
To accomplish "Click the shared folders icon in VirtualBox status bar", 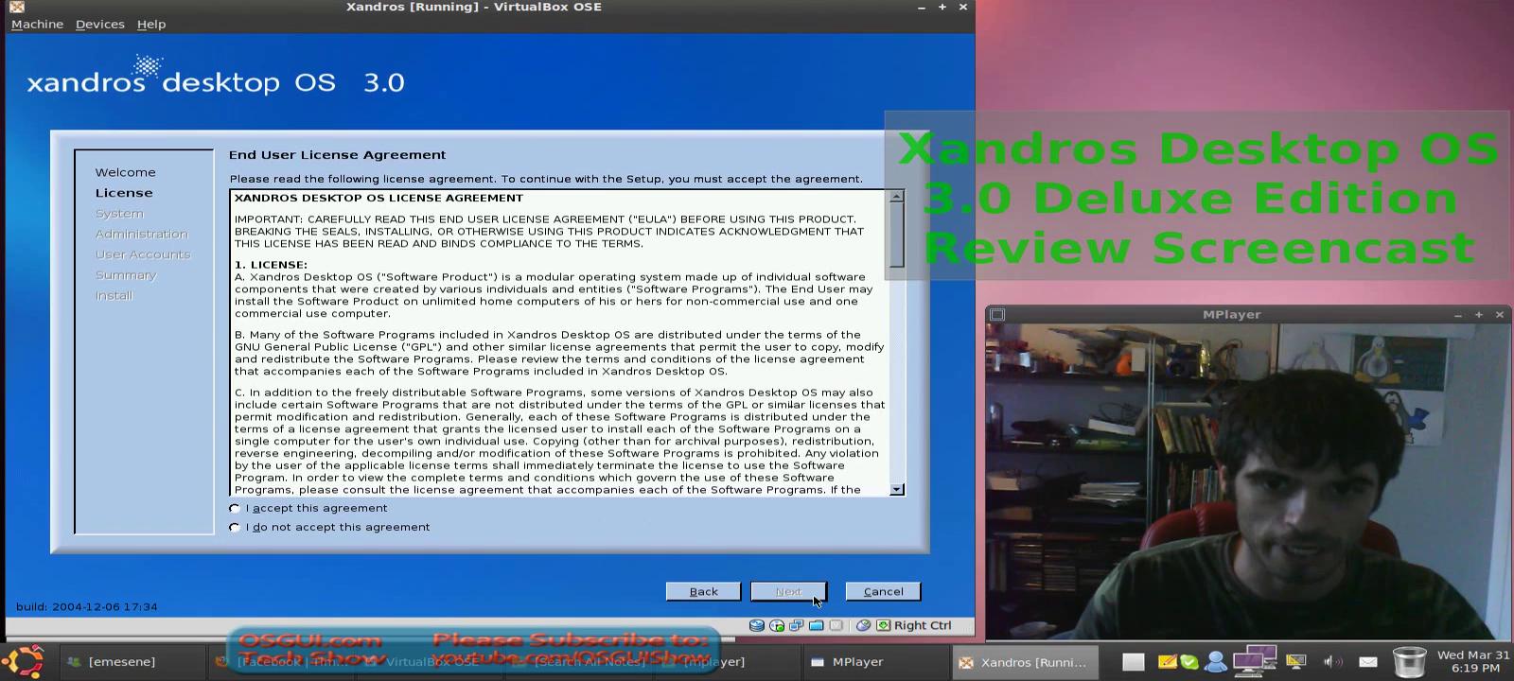I will [817, 625].
